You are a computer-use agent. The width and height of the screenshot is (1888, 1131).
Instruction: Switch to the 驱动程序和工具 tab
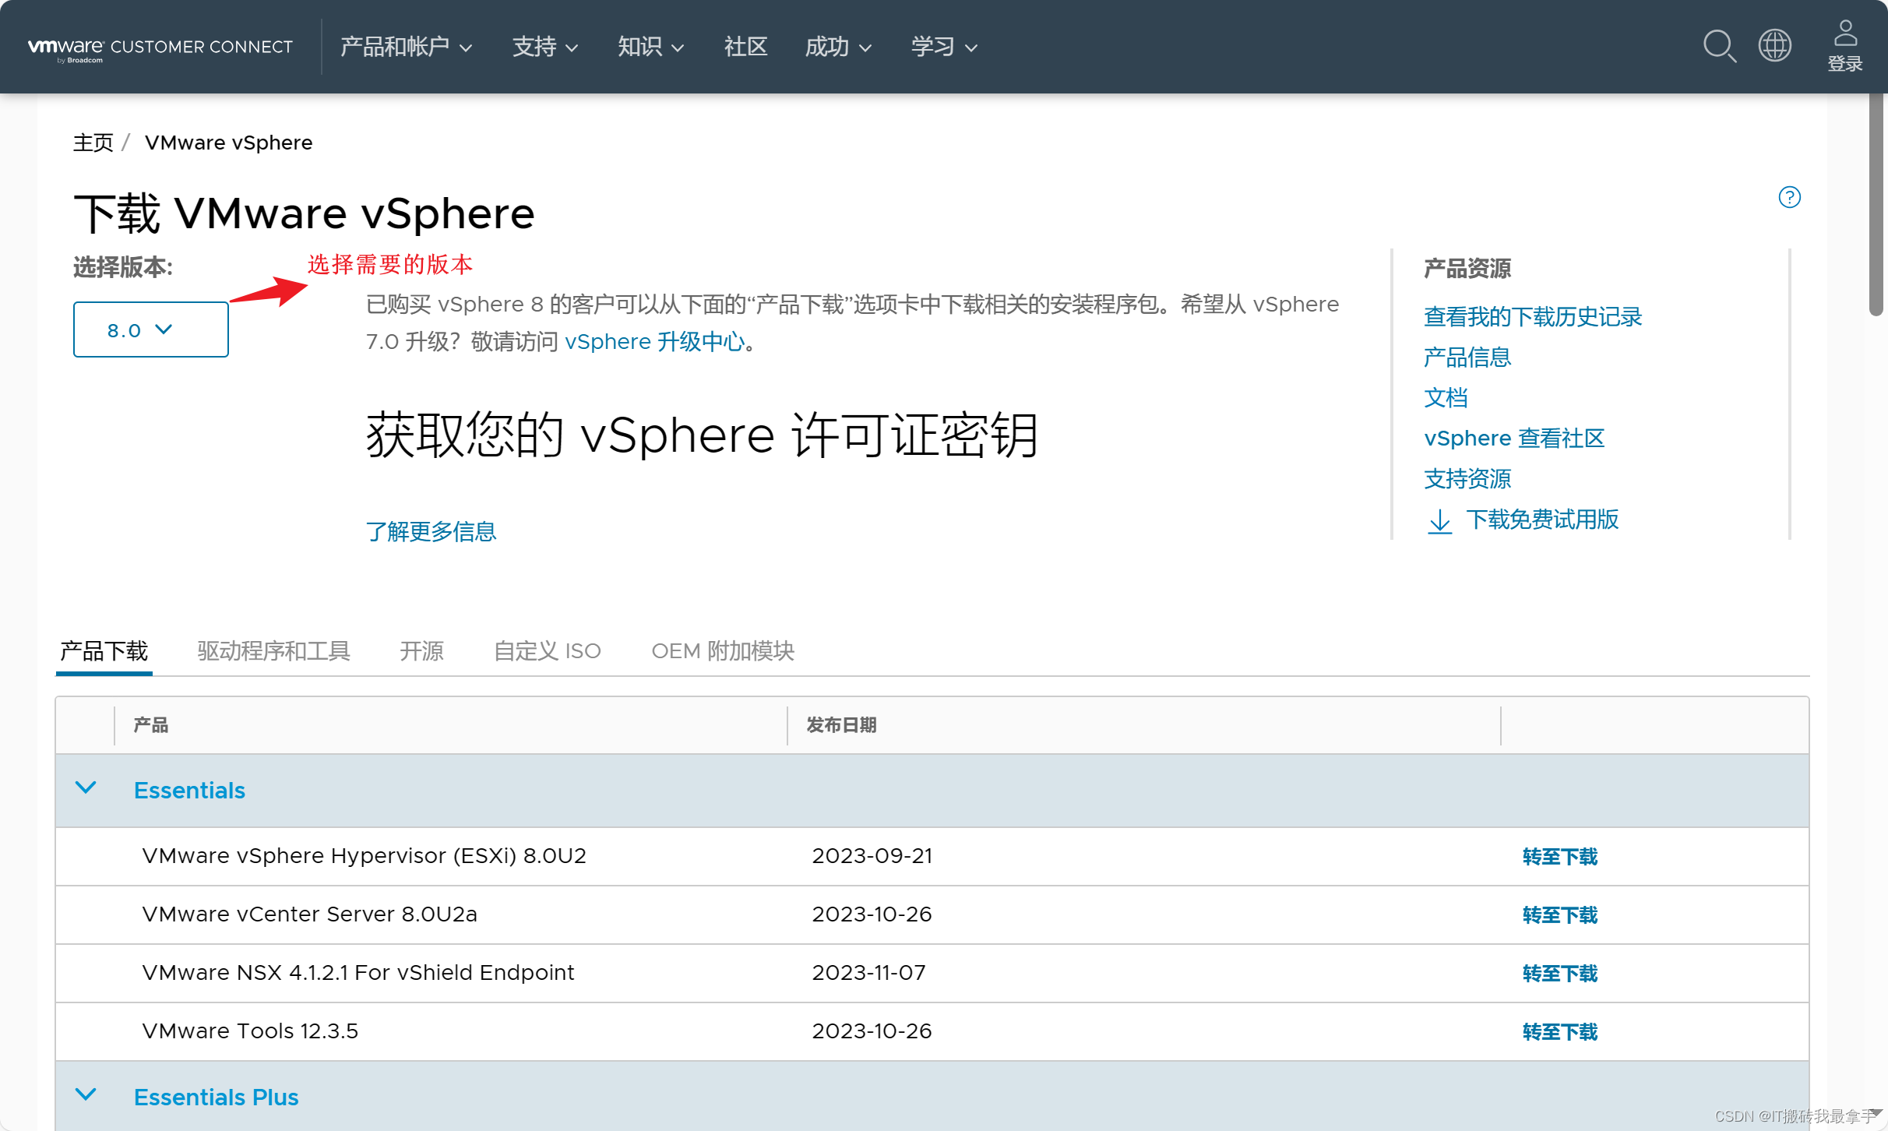273,650
